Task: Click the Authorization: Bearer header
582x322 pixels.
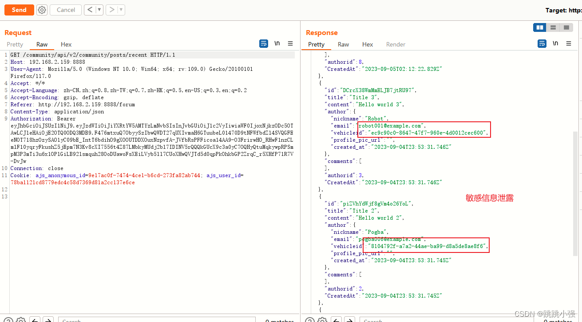Action: coord(43,119)
